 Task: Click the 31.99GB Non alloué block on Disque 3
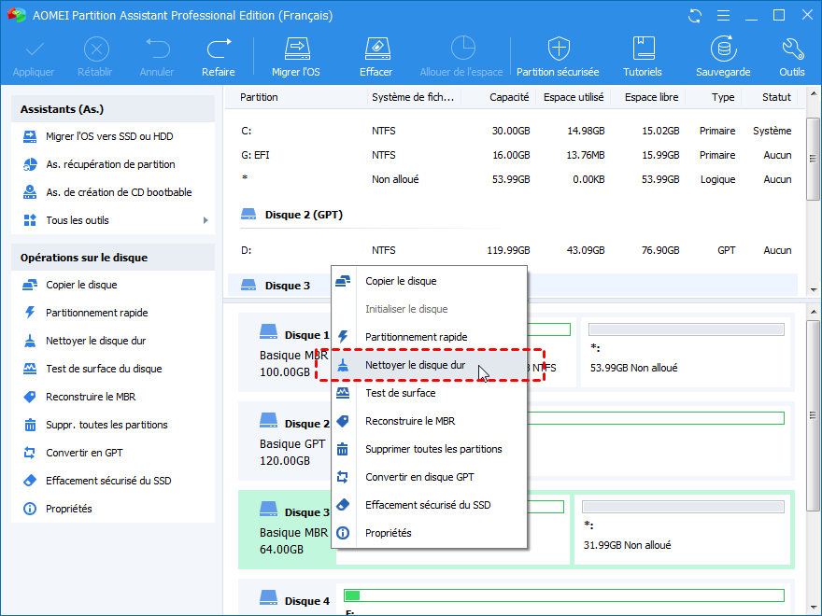click(683, 529)
